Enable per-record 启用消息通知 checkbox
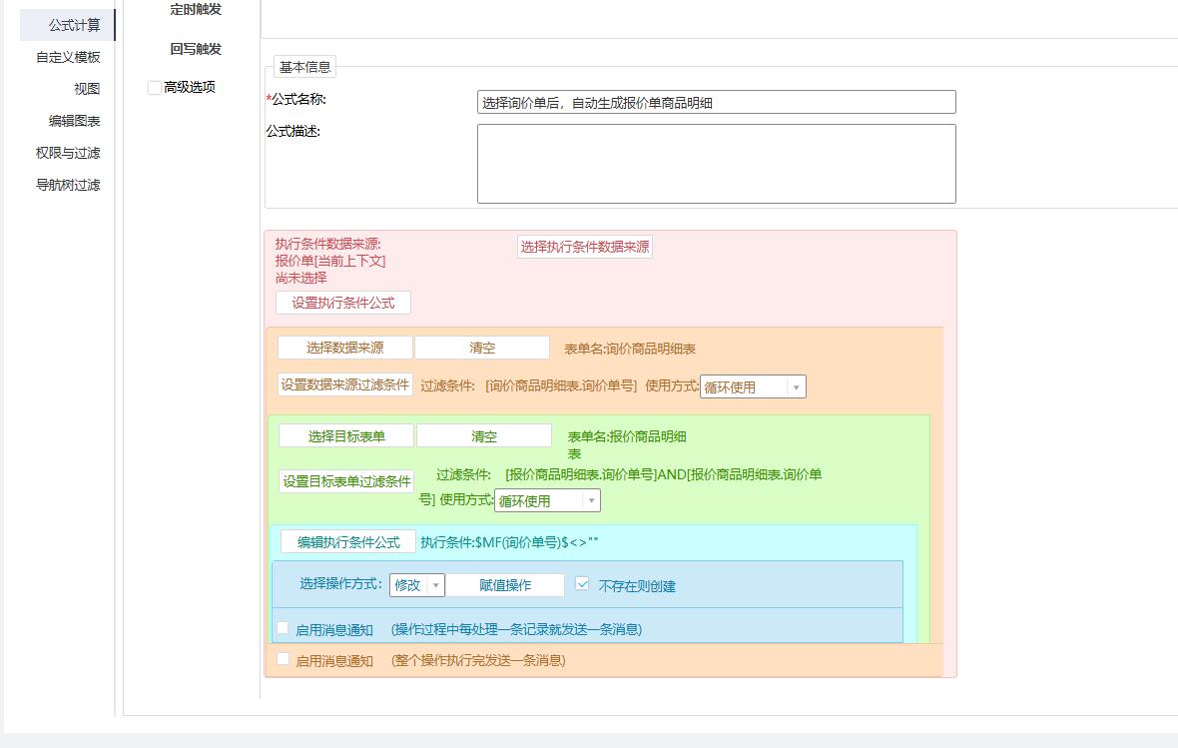This screenshot has height=748, width=1178. 284,628
